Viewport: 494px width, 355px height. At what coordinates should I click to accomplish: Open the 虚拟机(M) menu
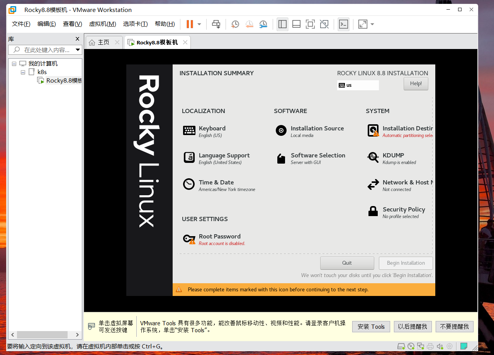point(102,24)
